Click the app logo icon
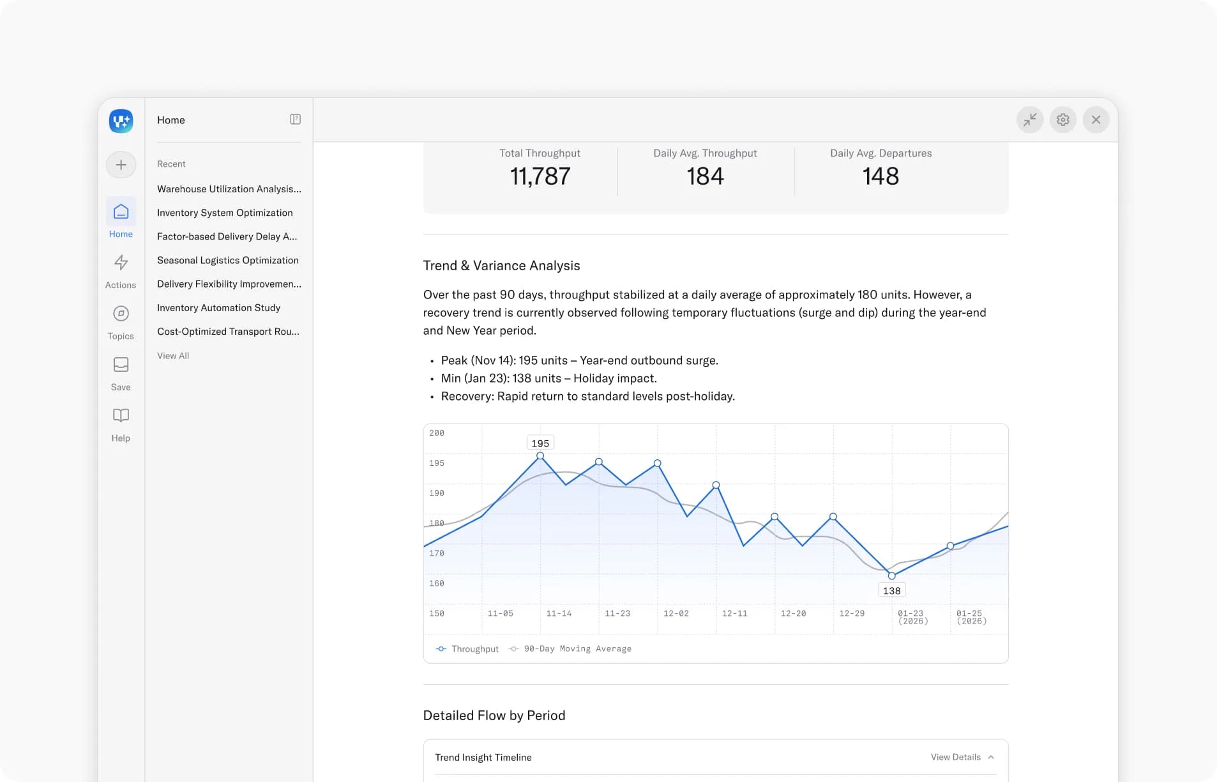Viewport: 1217px width, 782px height. coord(121,120)
